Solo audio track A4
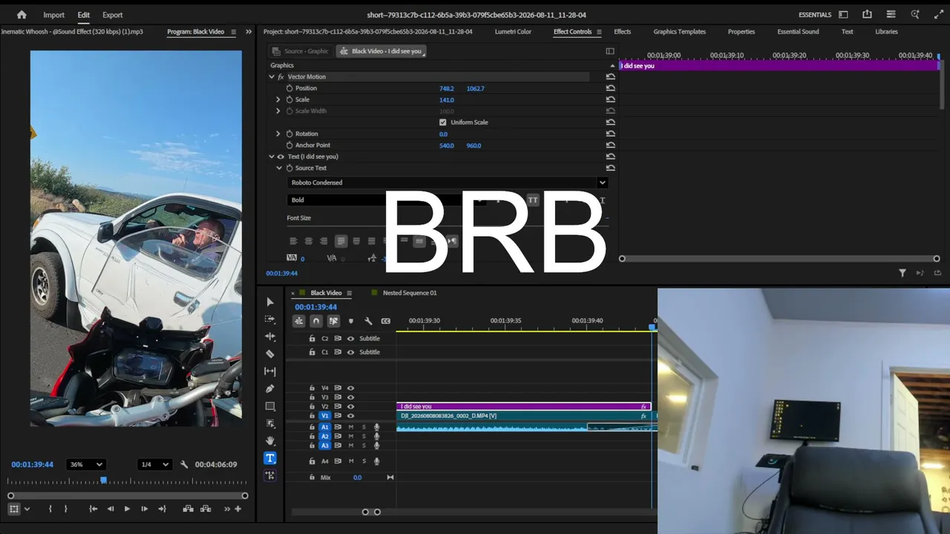Image resolution: width=950 pixels, height=534 pixels. [x=364, y=461]
